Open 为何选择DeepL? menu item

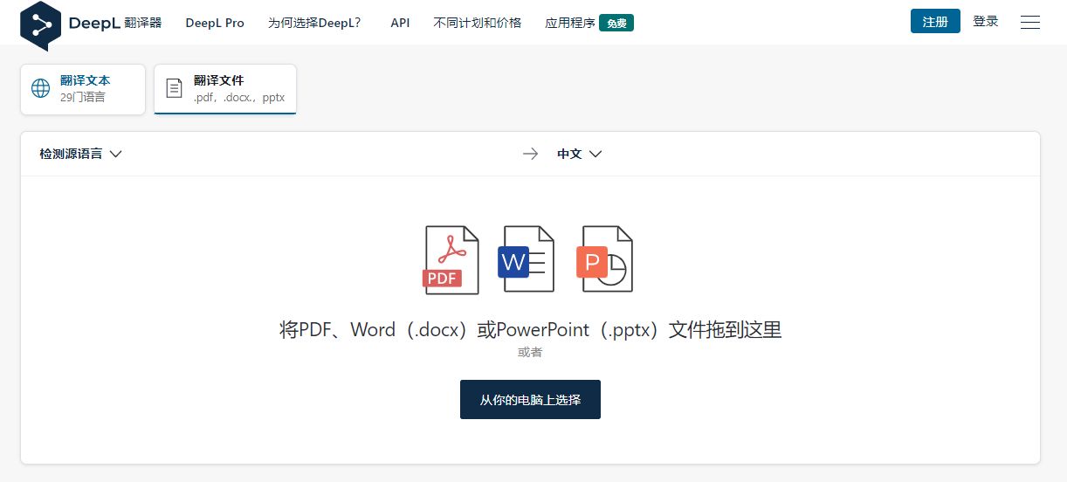315,23
